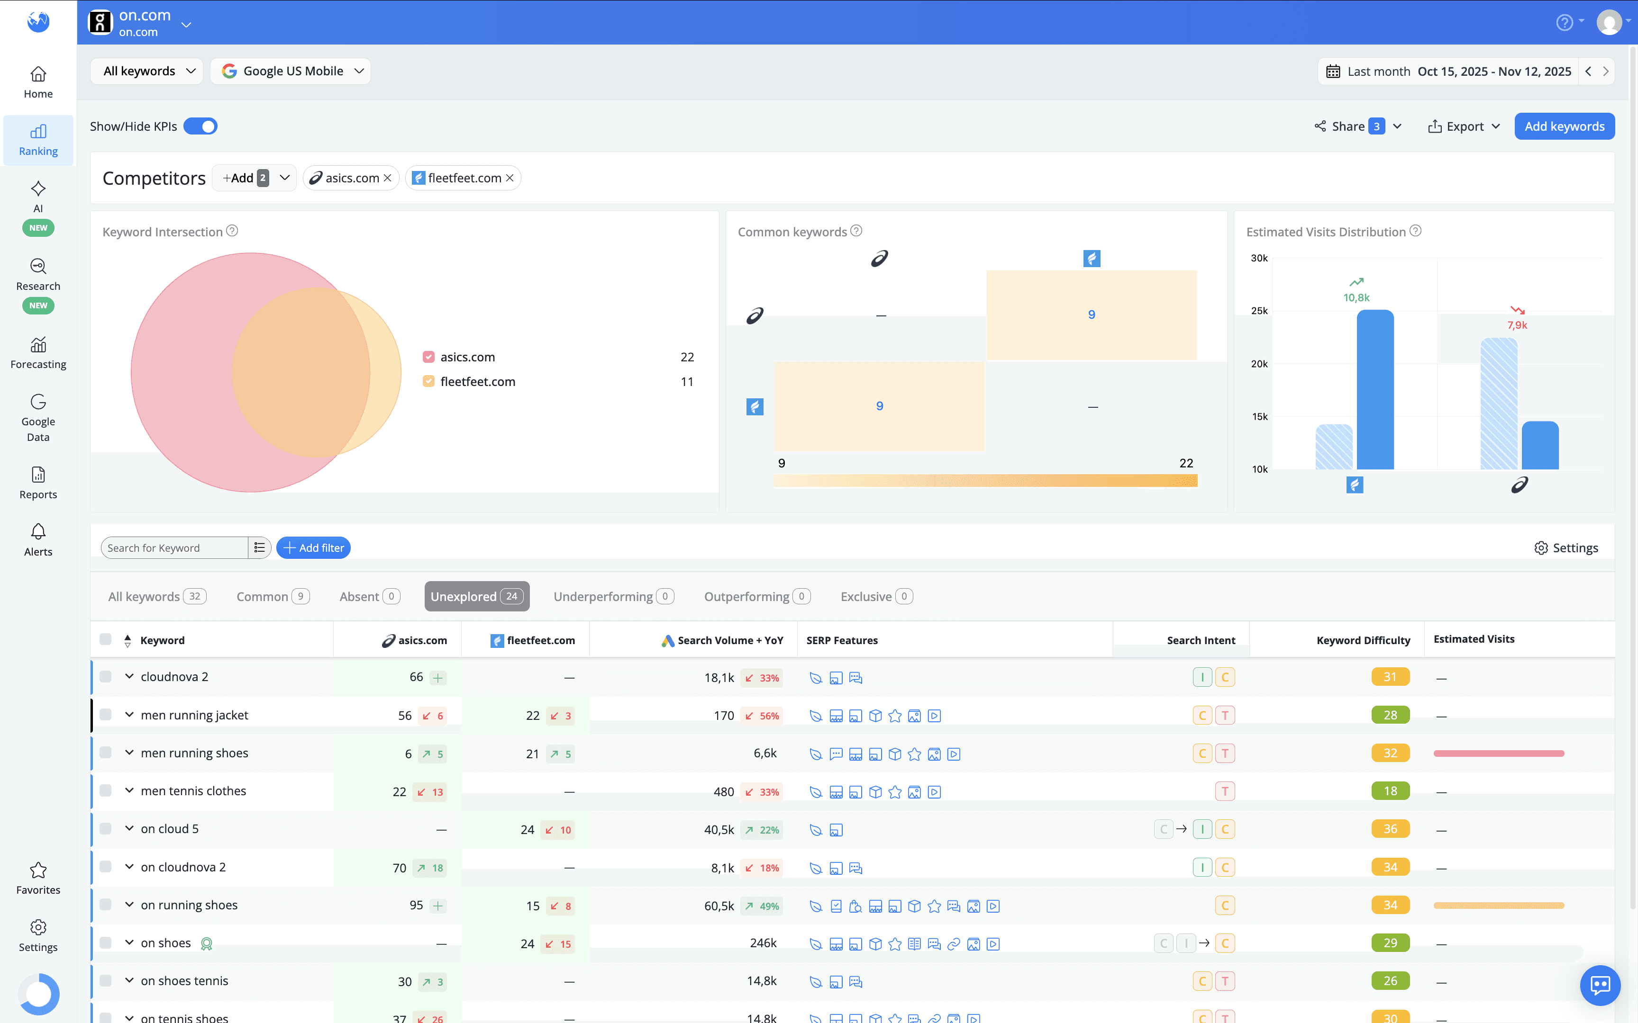Open Keyword Intersection help tooltip
This screenshot has height=1023, width=1638.
pos(232,231)
